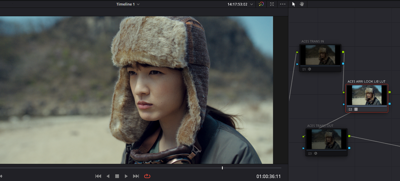Screen dimensions: 400x181
Task: Click the green RGB output of node 03
Action: 349,136
